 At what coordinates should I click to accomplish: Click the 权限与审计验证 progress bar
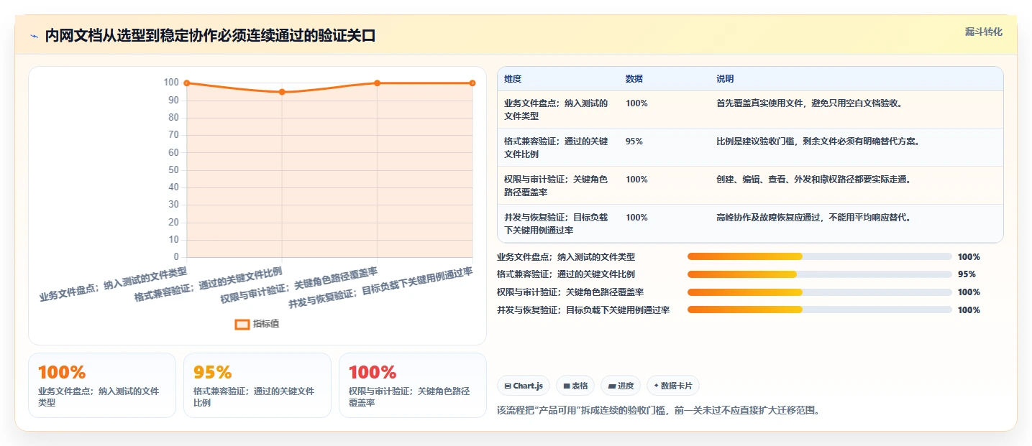820,292
